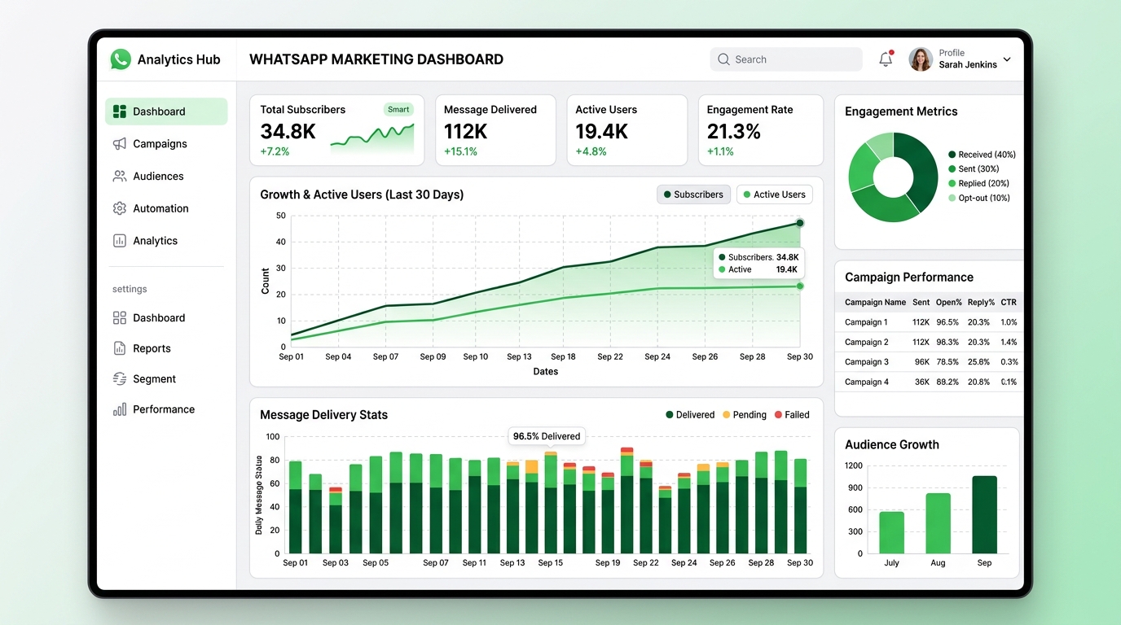Expand the profile menu chevron
This screenshot has width=1121, height=625.
[1007, 59]
